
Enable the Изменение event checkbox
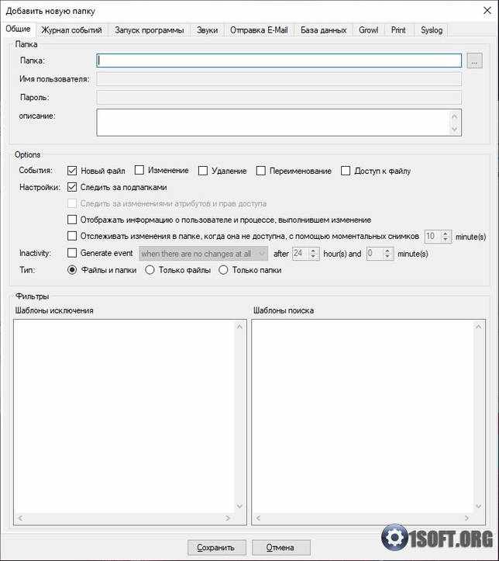tap(139, 170)
